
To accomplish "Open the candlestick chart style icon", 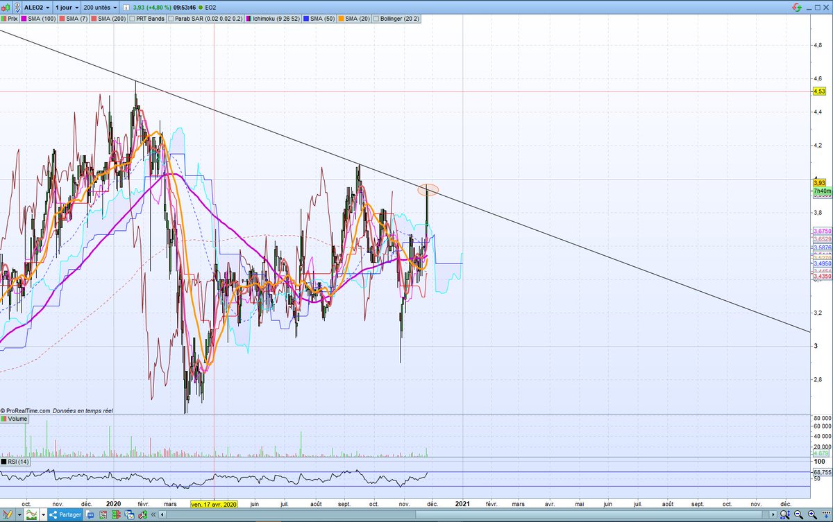I will click(6, 8).
